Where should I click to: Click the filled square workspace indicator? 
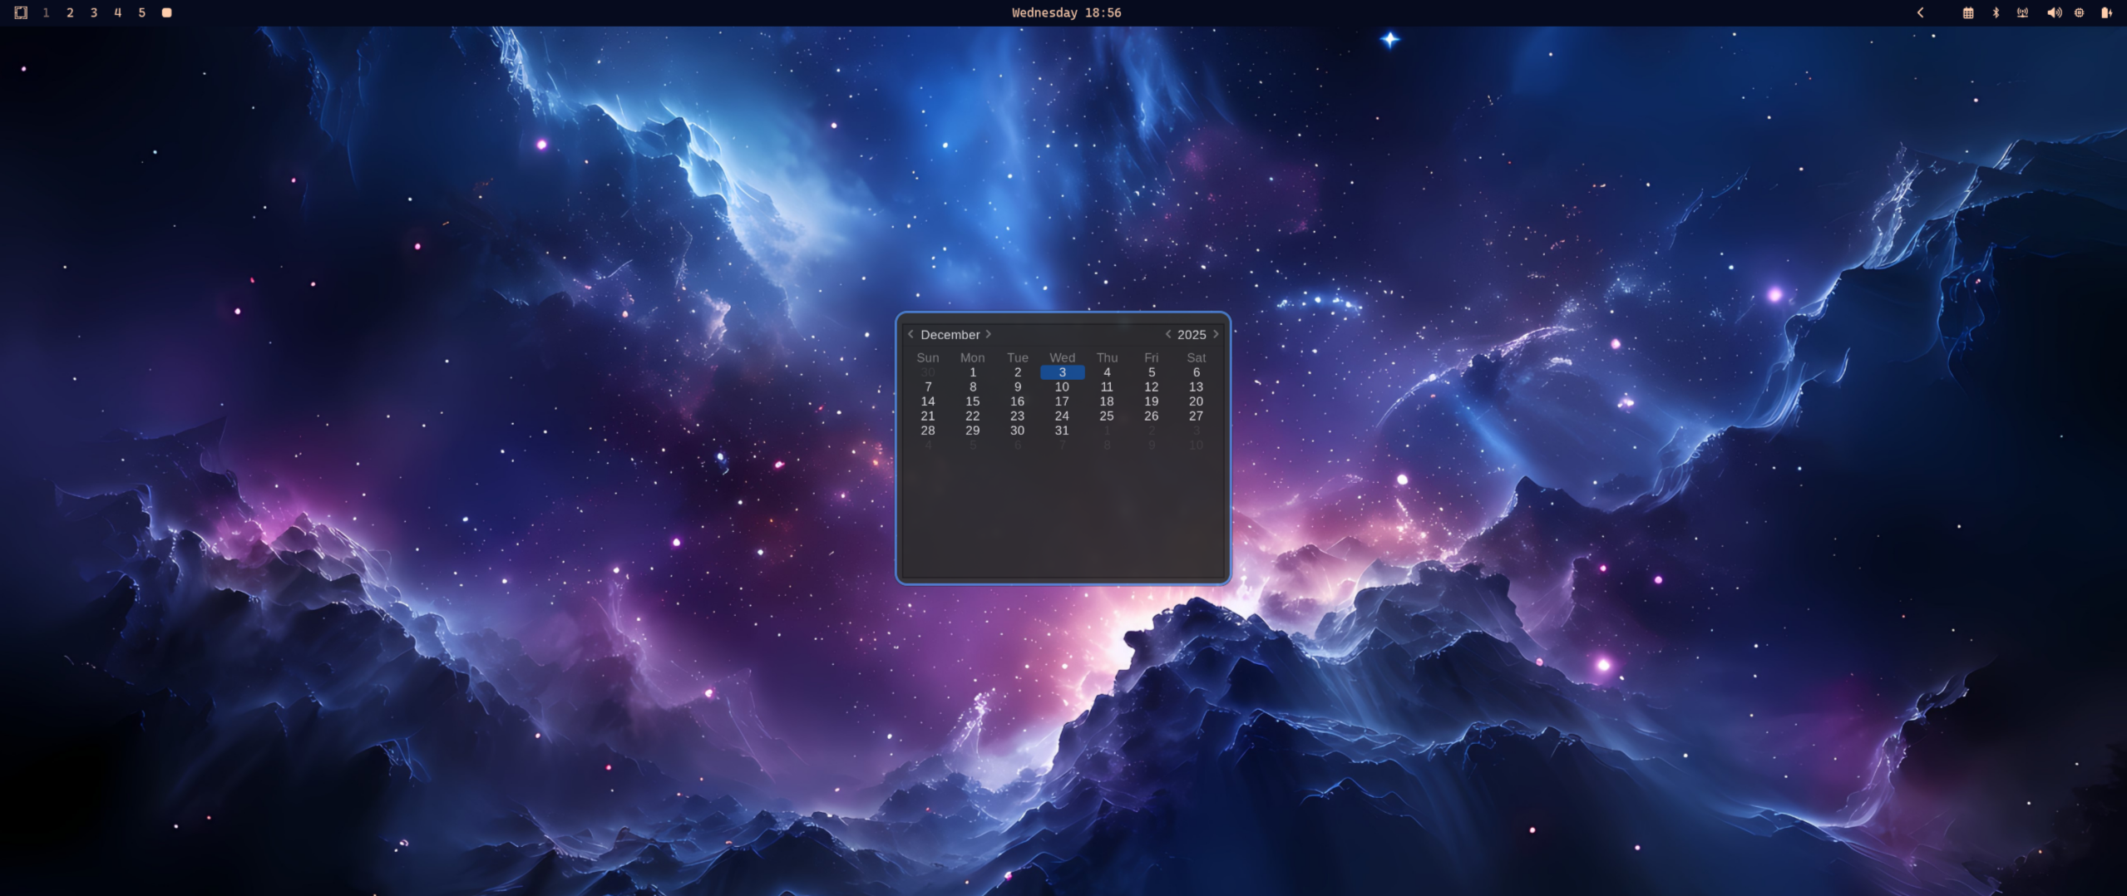166,12
